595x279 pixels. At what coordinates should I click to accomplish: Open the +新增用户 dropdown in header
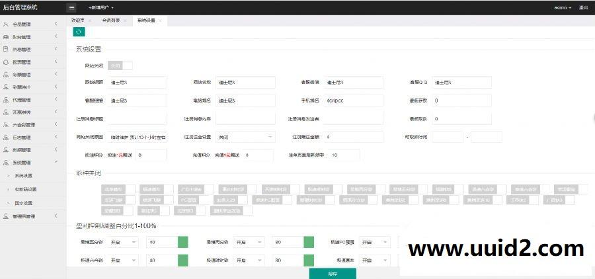(100, 7)
